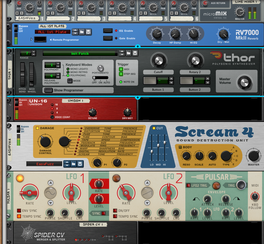The image size is (264, 244).
Task: Click Scream 4 Damage Control knob
Action: pos(45,141)
